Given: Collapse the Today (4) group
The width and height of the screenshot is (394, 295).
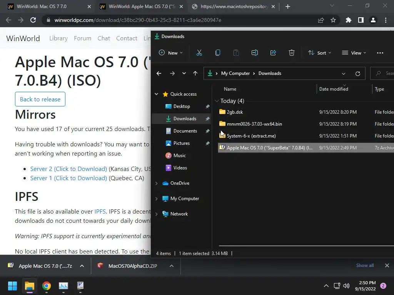Looking at the screenshot, I should tap(217, 101).
